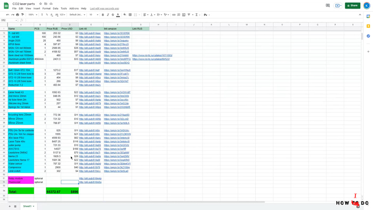Click the green Share button
Screen dimensions: 373x210
click(x=353, y=5)
